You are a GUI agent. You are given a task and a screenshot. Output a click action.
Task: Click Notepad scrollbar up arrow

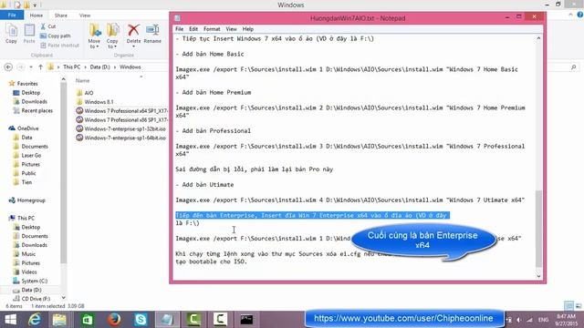[538, 38]
